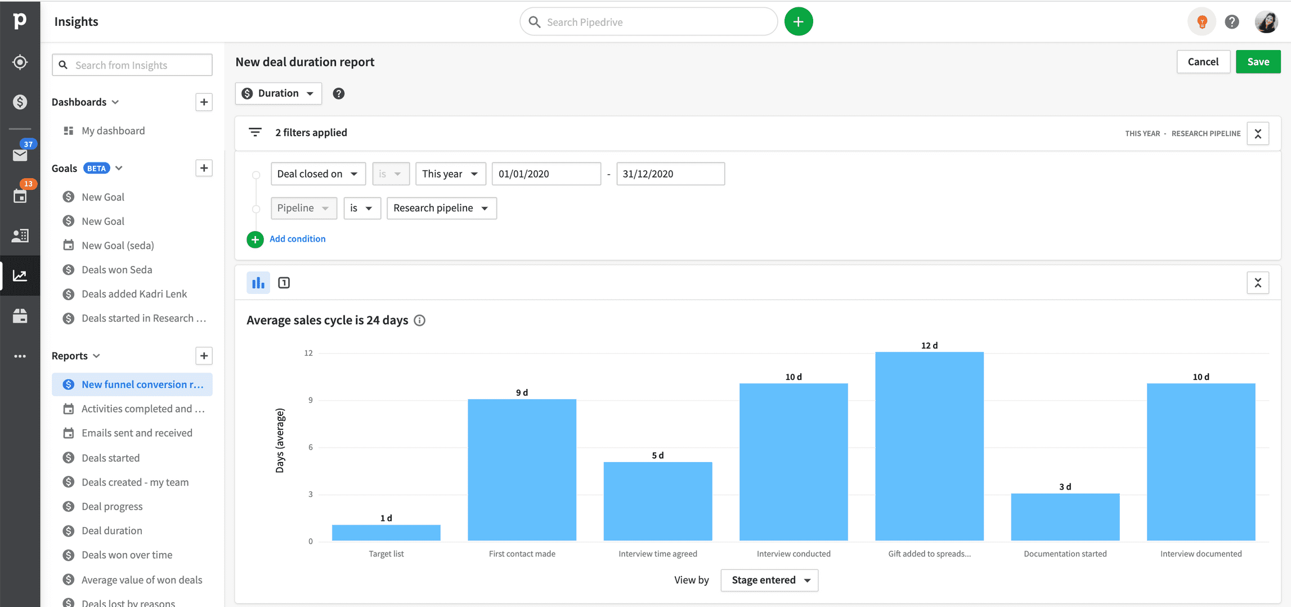The width and height of the screenshot is (1291, 607).
Task: Click the Cancel button
Action: pos(1203,62)
